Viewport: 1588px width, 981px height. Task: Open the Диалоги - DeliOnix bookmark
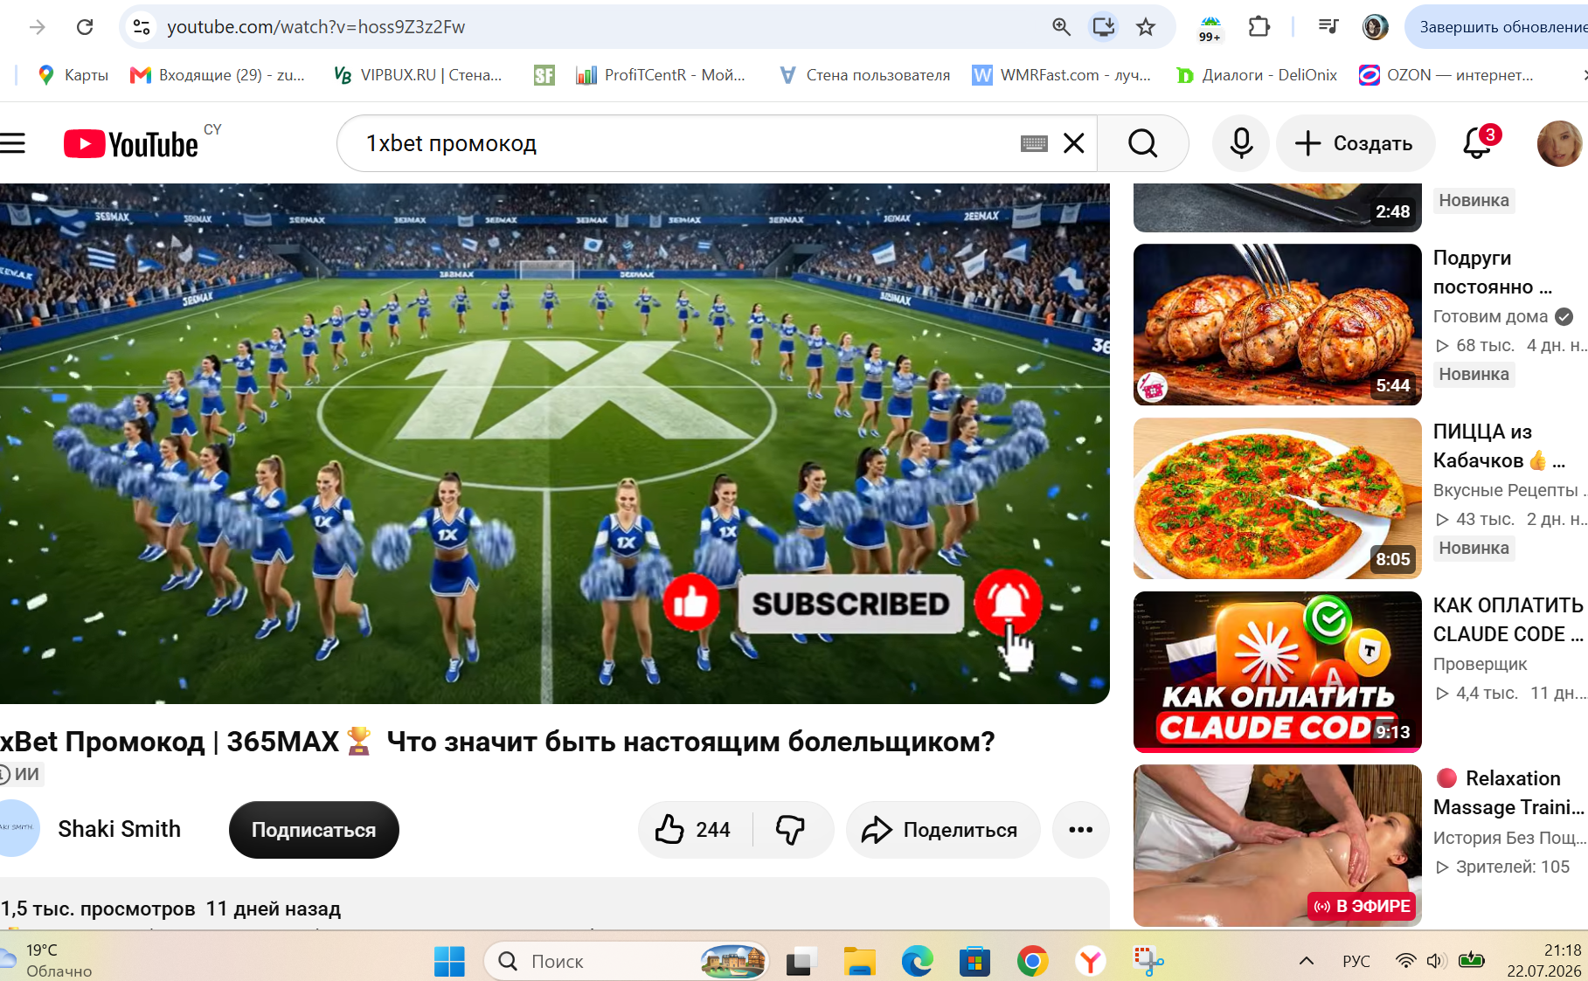pyautogui.click(x=1257, y=75)
